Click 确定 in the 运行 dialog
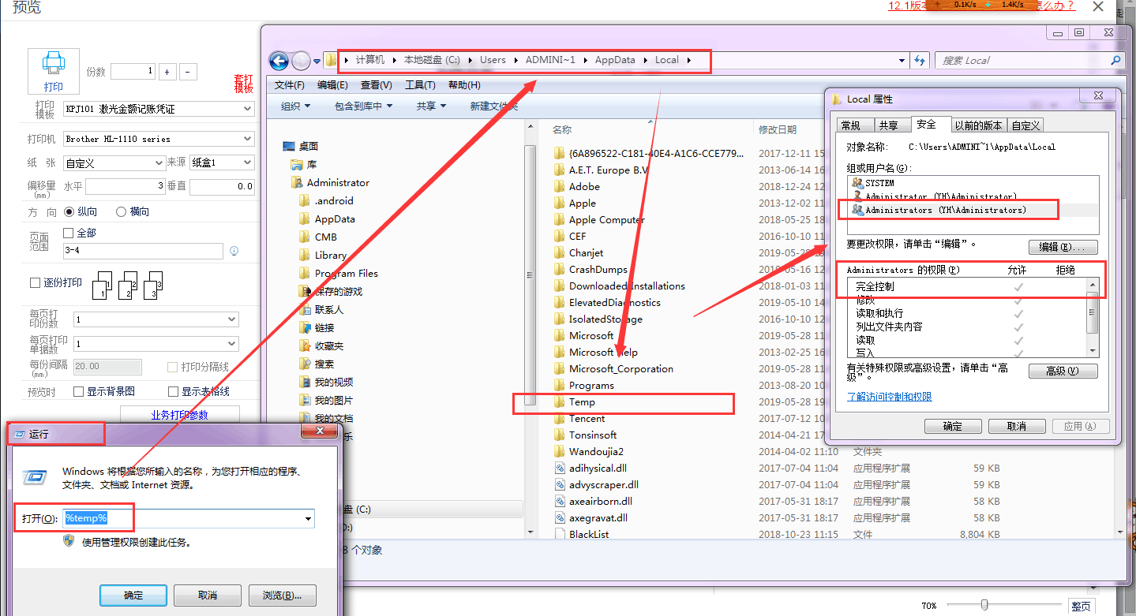This screenshot has height=616, width=1136. [133, 595]
